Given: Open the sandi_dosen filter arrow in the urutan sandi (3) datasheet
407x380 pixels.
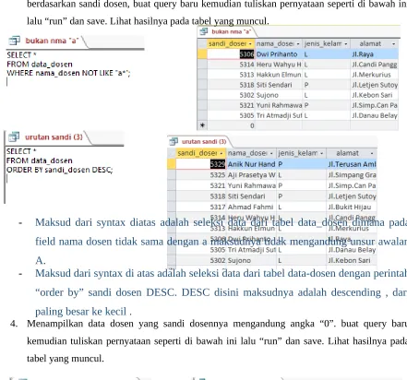Looking at the screenshot, I should (221, 153).
